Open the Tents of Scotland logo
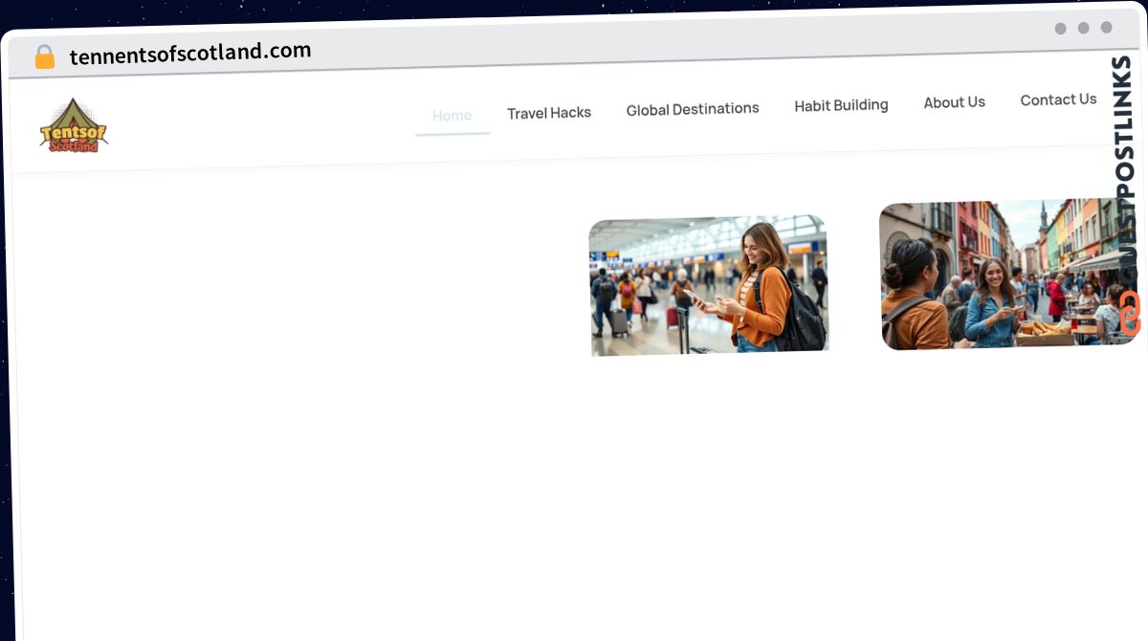Screen dimensions: 1148x641 (74, 126)
